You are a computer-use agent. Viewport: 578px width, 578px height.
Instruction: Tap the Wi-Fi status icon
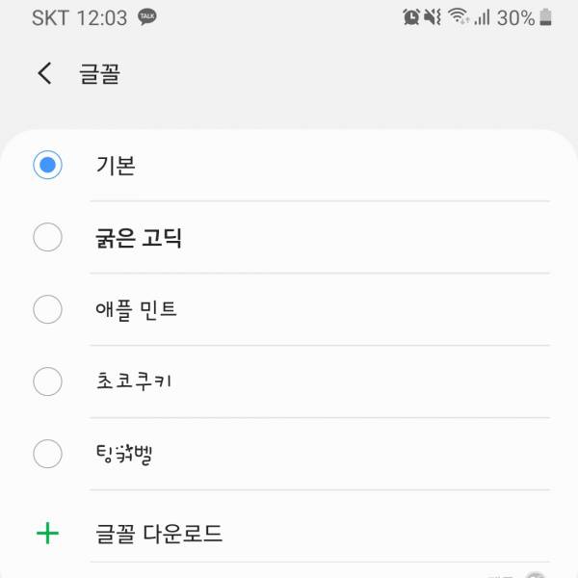459,17
